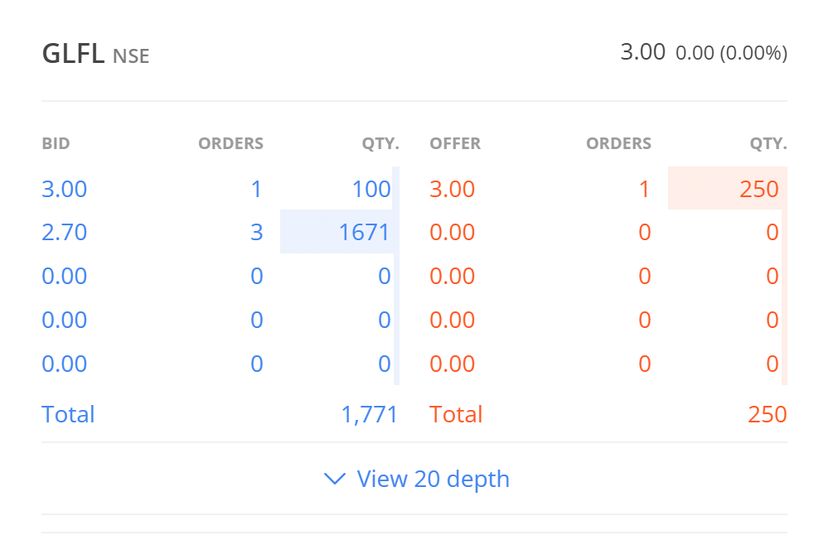Click the 250 offer quantity cell
This screenshot has height=540, width=814.
tap(759, 189)
